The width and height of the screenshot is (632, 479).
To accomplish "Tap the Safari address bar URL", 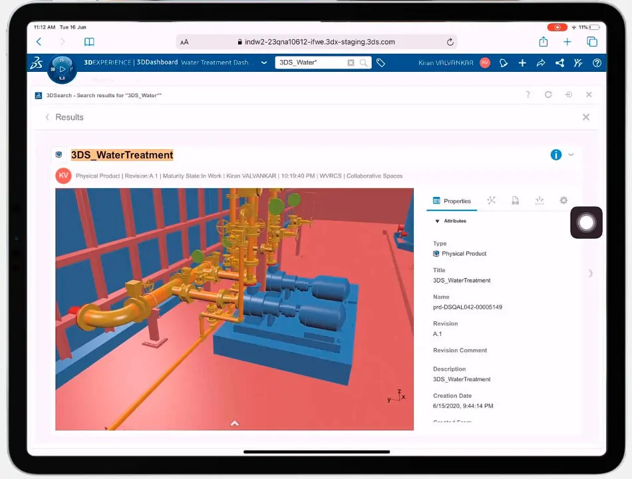I will pos(316,42).
